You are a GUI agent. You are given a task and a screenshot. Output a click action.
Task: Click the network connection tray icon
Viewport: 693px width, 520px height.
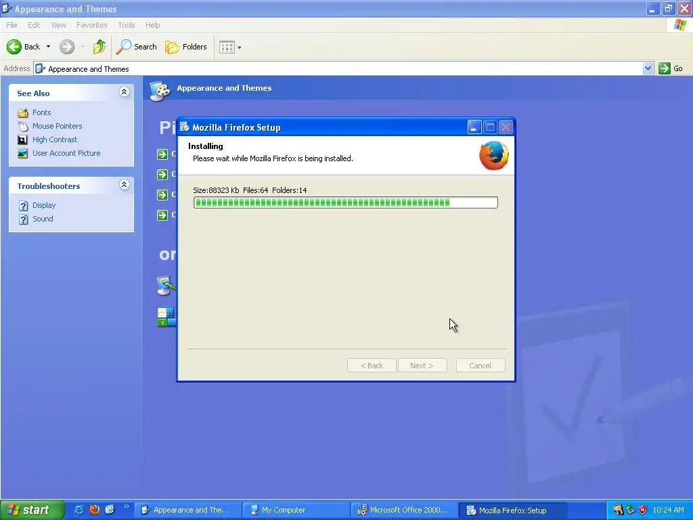630,510
